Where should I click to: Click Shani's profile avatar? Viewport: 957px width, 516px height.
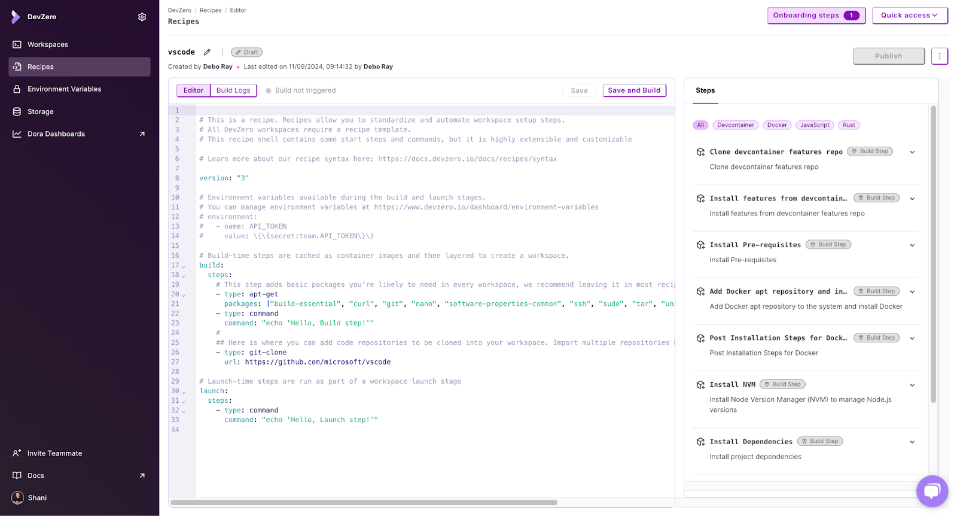pyautogui.click(x=17, y=497)
